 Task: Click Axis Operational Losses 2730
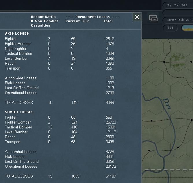point(110,93)
